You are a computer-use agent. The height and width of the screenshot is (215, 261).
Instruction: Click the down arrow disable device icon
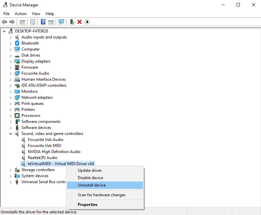[87, 22]
